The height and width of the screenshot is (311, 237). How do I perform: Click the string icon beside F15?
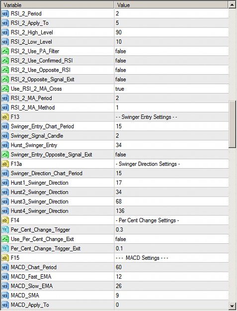5,258
